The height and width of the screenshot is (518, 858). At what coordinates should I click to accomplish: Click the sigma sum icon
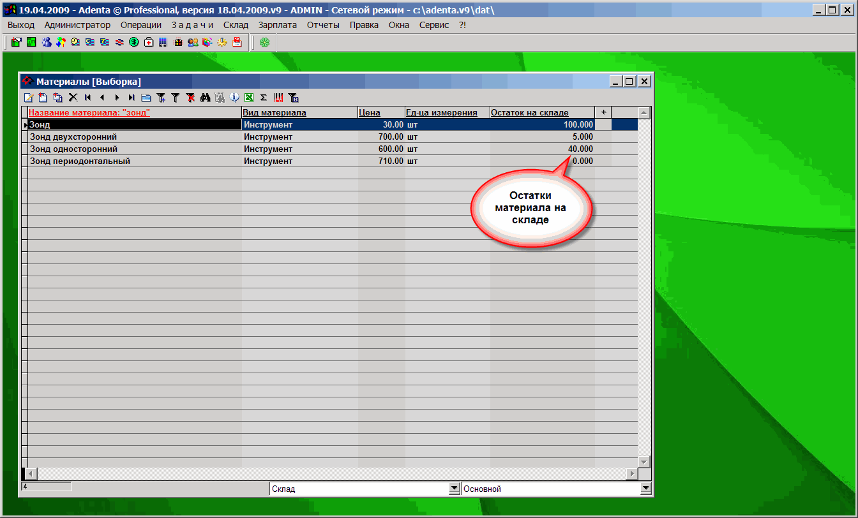(x=263, y=98)
